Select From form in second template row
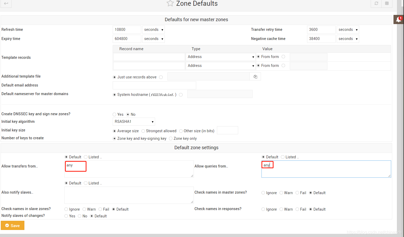The height and width of the screenshot is (237, 404). (258, 66)
